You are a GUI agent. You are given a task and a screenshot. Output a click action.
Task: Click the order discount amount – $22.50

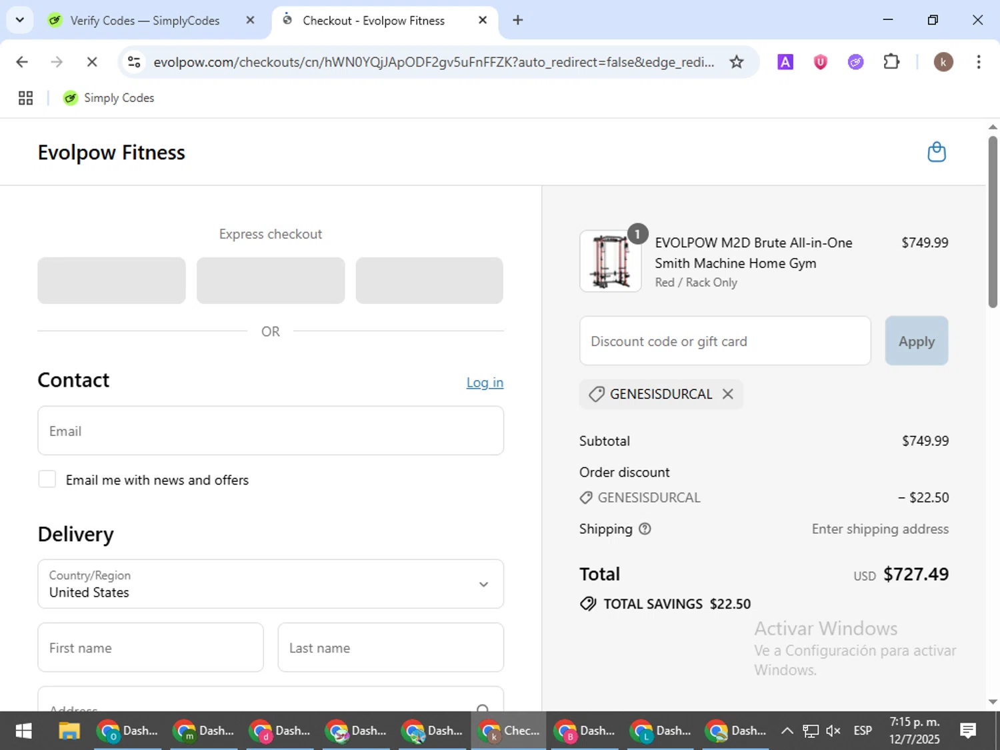[923, 497]
